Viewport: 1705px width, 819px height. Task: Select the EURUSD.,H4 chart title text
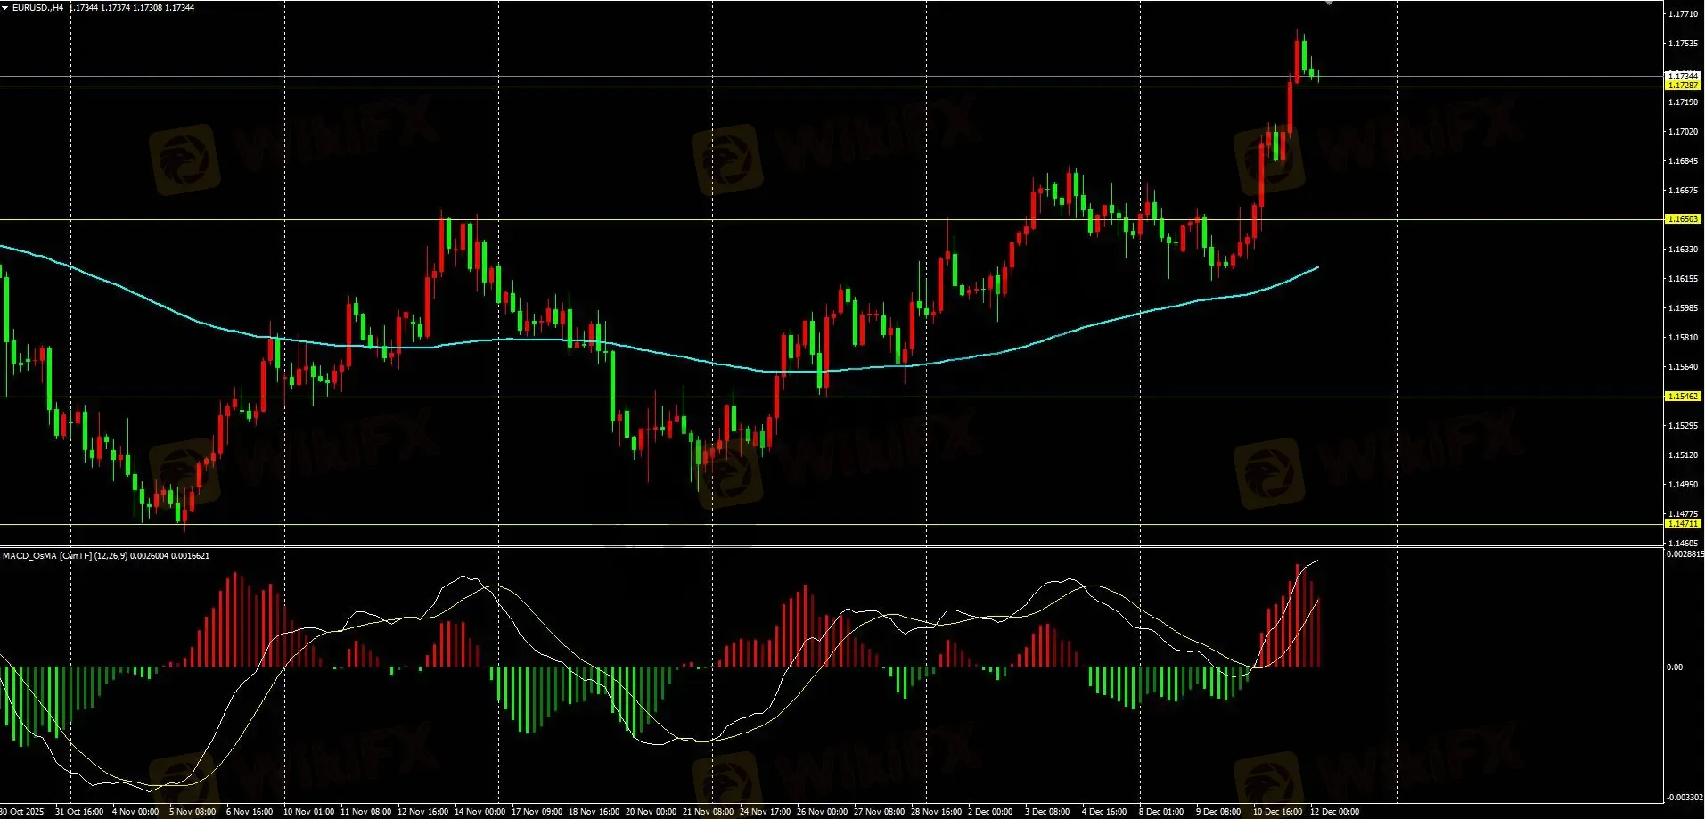[37, 8]
